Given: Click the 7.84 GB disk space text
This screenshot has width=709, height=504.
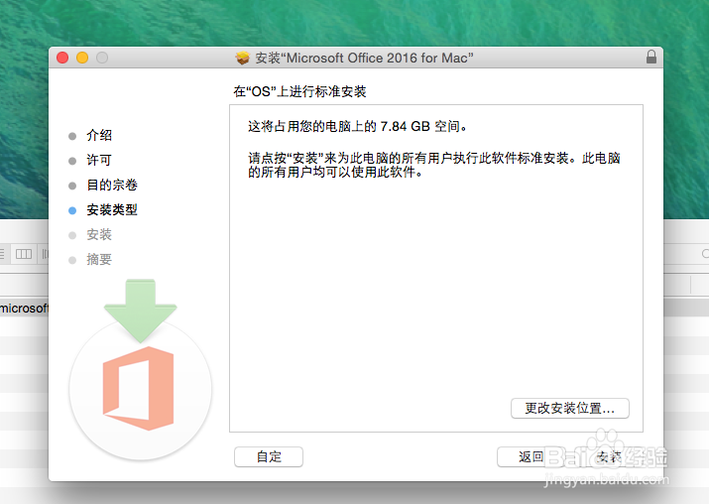Looking at the screenshot, I should (406, 126).
